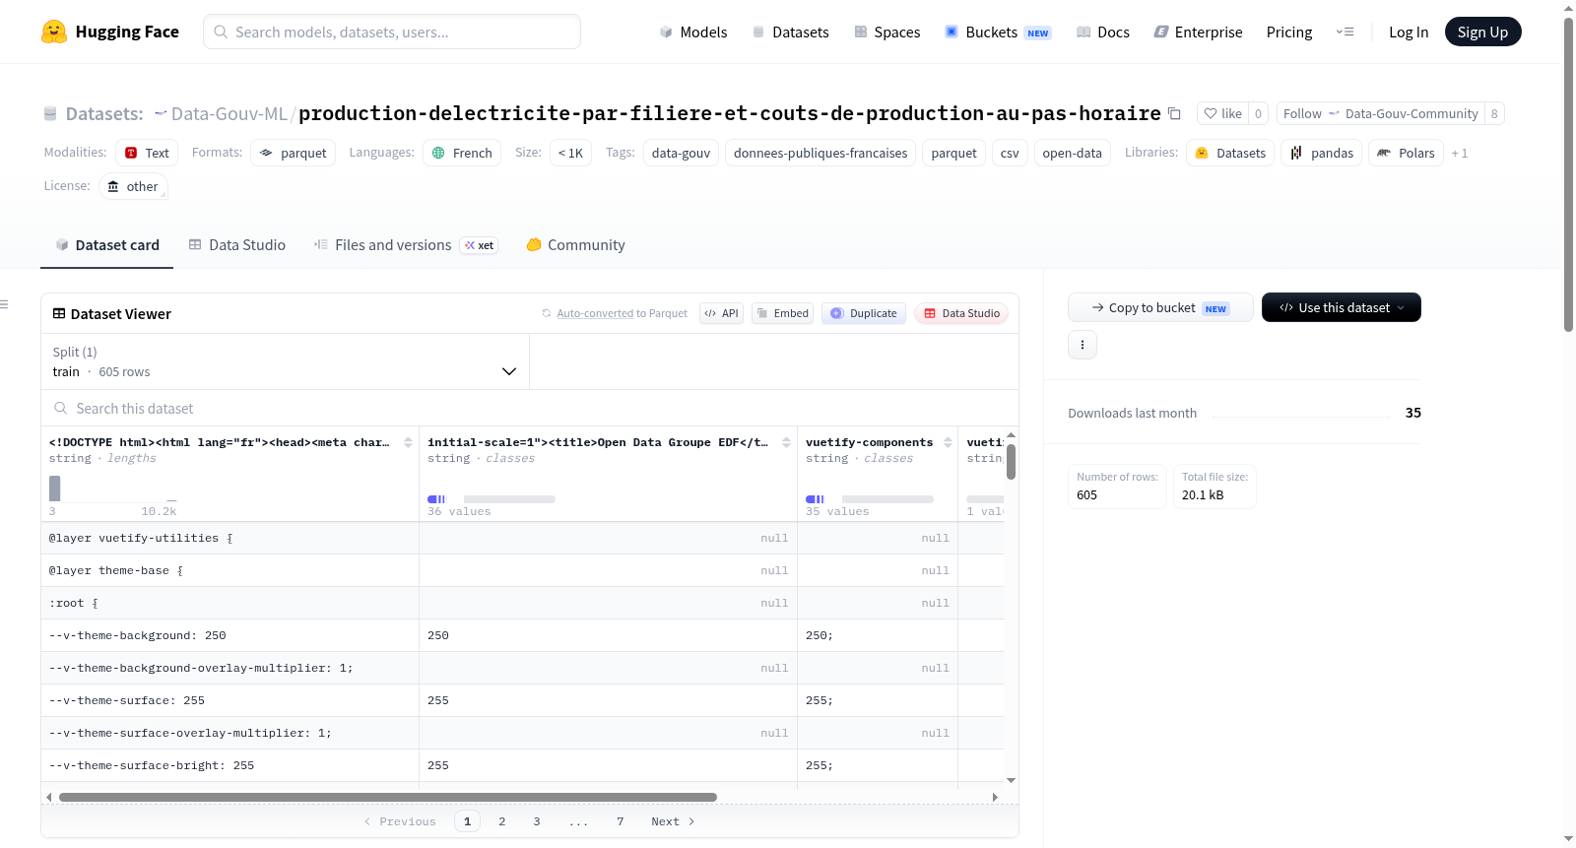Open Enterprise in top navigation
The height and width of the screenshot is (848, 1576).
(1198, 32)
